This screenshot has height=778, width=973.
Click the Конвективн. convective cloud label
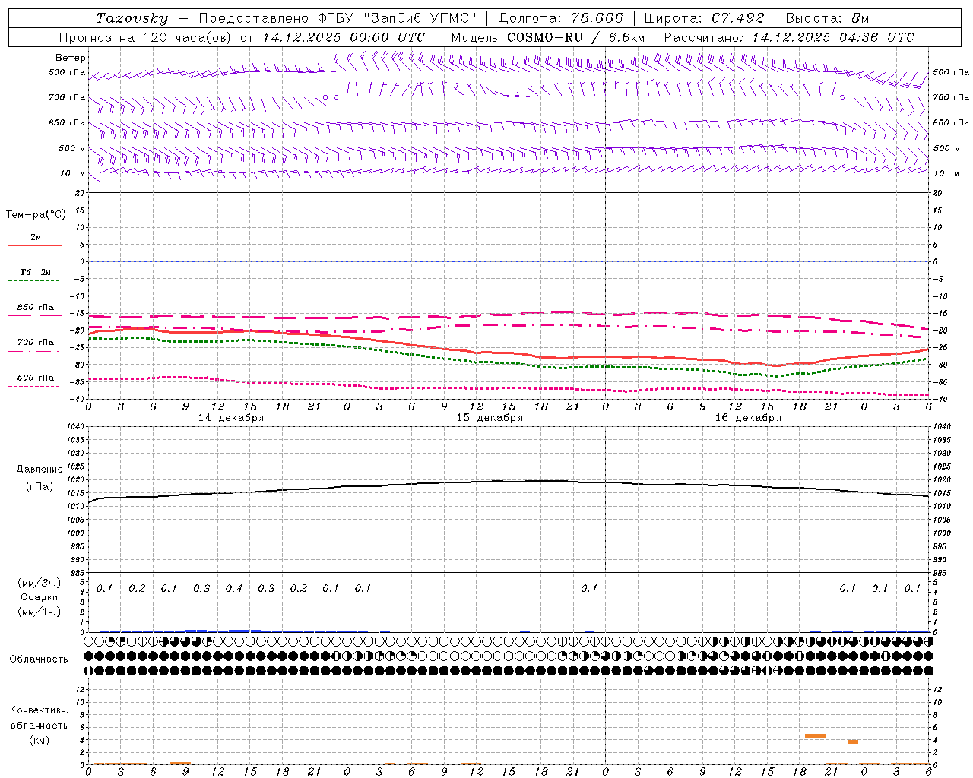39,710
